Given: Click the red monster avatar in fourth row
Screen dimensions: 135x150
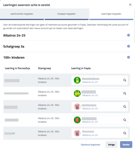Looking at the screenshot, I should pyautogui.click(x=77, y=120).
